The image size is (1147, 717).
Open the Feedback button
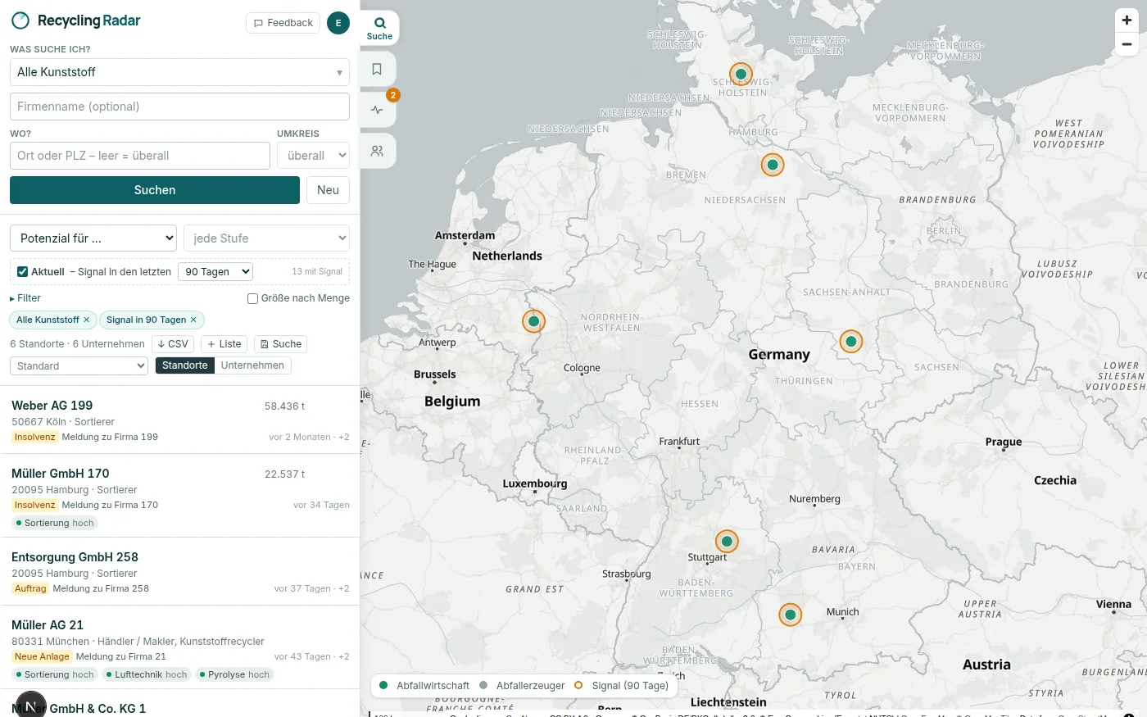coord(283,23)
